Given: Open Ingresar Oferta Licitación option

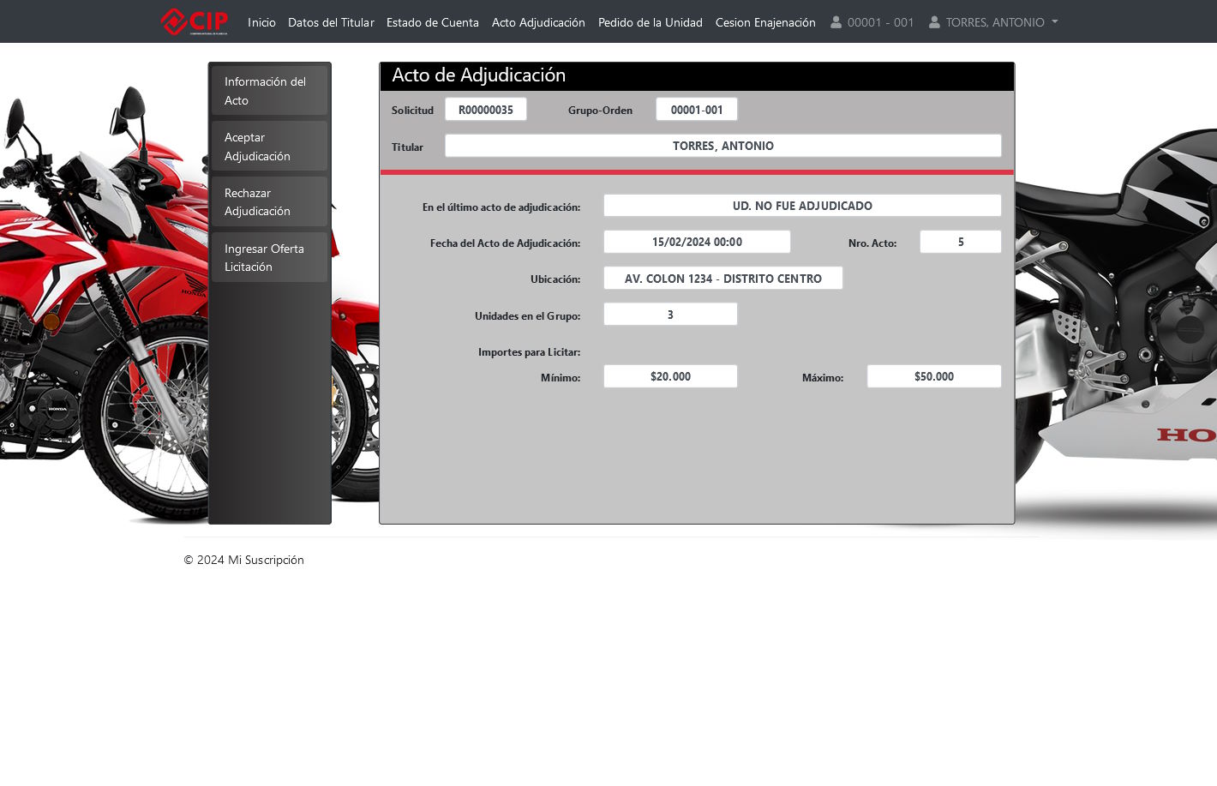Looking at the screenshot, I should 269,257.
